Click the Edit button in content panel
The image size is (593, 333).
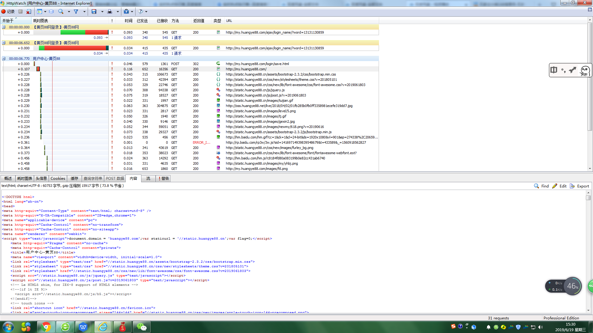(560, 186)
